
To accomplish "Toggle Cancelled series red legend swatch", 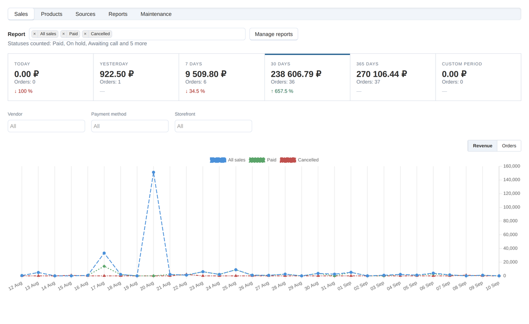I will 288,160.
